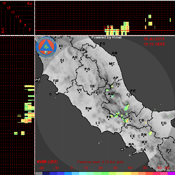Screen dimensions: 175x175
Task: Pick the MC label near the coast
Action: pyautogui.click(x=112, y=64)
